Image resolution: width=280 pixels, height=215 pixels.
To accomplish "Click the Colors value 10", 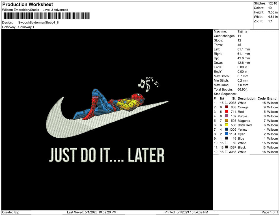I will coord(270,8).
